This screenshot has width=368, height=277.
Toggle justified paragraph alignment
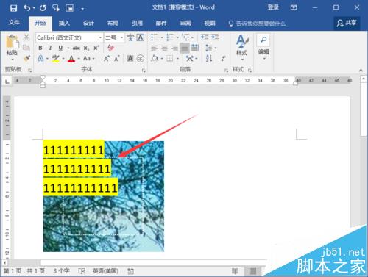(x=185, y=48)
